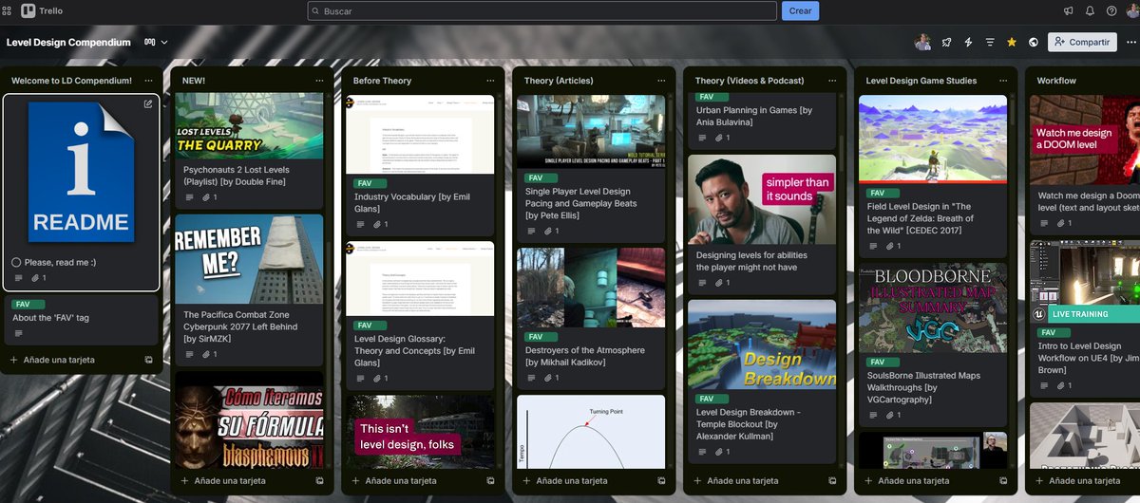1140x503 pixels.
Task: Open the automation lightning bolt icon
Action: pyautogui.click(x=968, y=42)
